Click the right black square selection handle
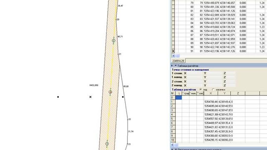 pos(123,97)
